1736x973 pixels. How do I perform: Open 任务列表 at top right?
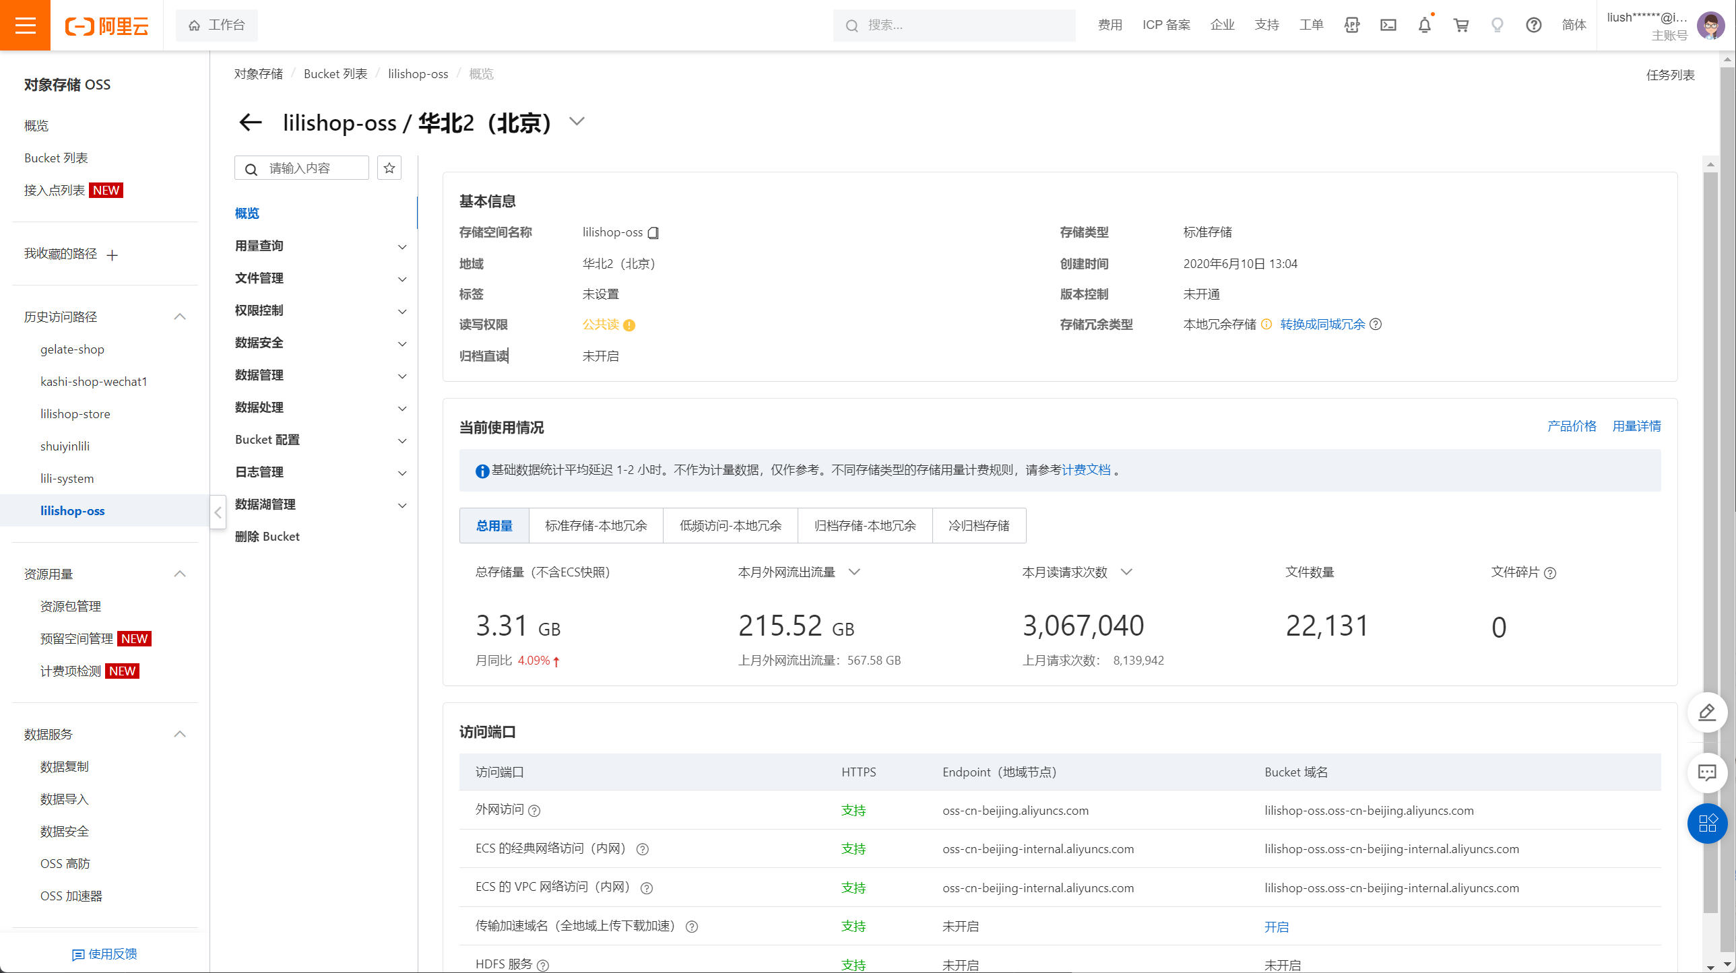pos(1670,75)
